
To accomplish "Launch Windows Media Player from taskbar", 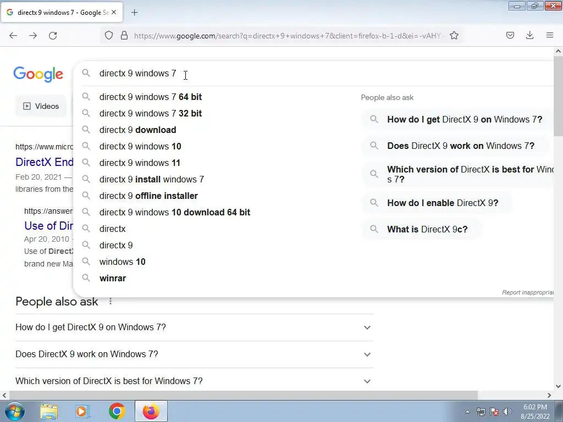I will [x=82, y=411].
